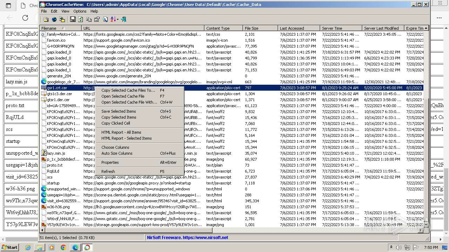Select the favicon.ico row
This screenshot has height=252, width=449.
coord(232,40)
